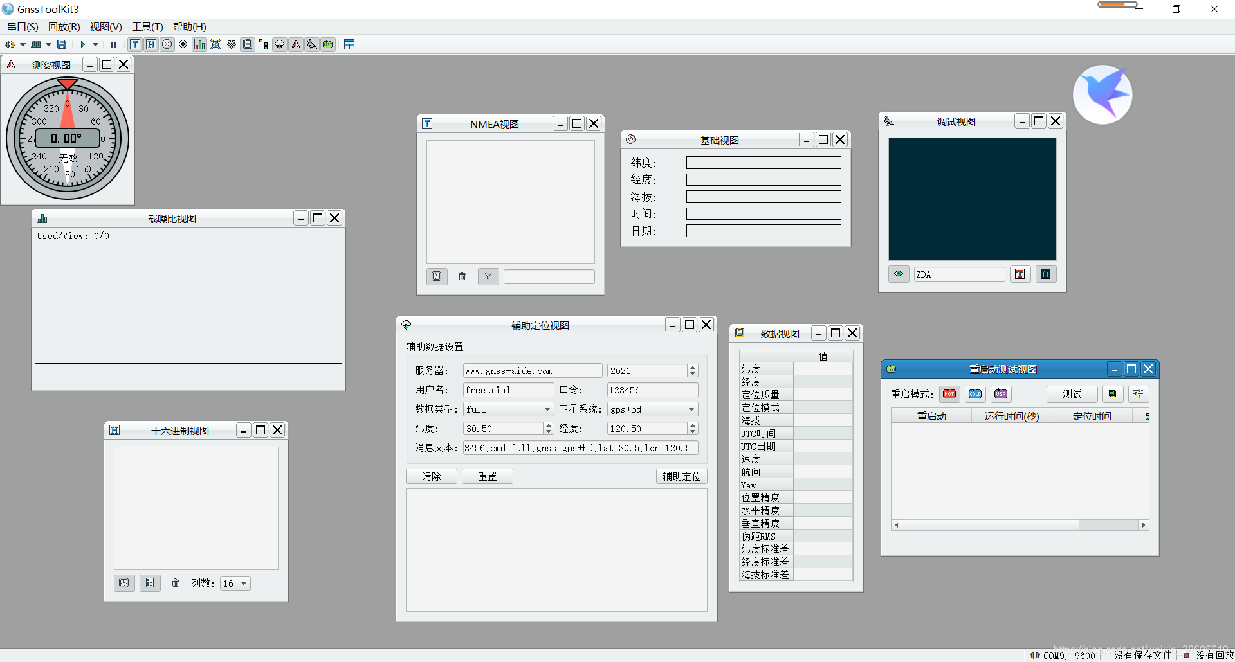The height and width of the screenshot is (662, 1235).
Task: Open the 数据类型 full dropdown
Action: [x=509, y=409]
